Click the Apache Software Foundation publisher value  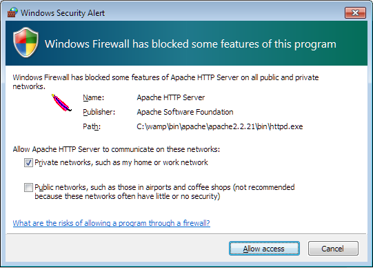click(185, 112)
